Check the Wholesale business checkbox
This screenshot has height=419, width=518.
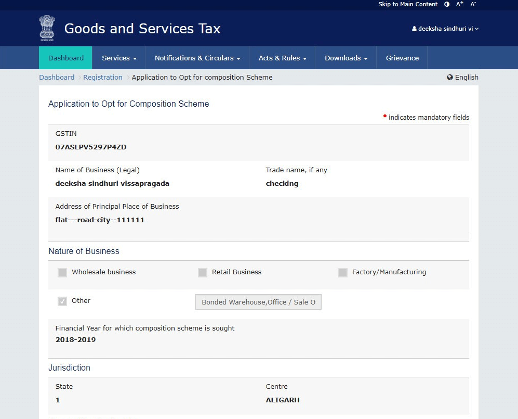tap(62, 272)
